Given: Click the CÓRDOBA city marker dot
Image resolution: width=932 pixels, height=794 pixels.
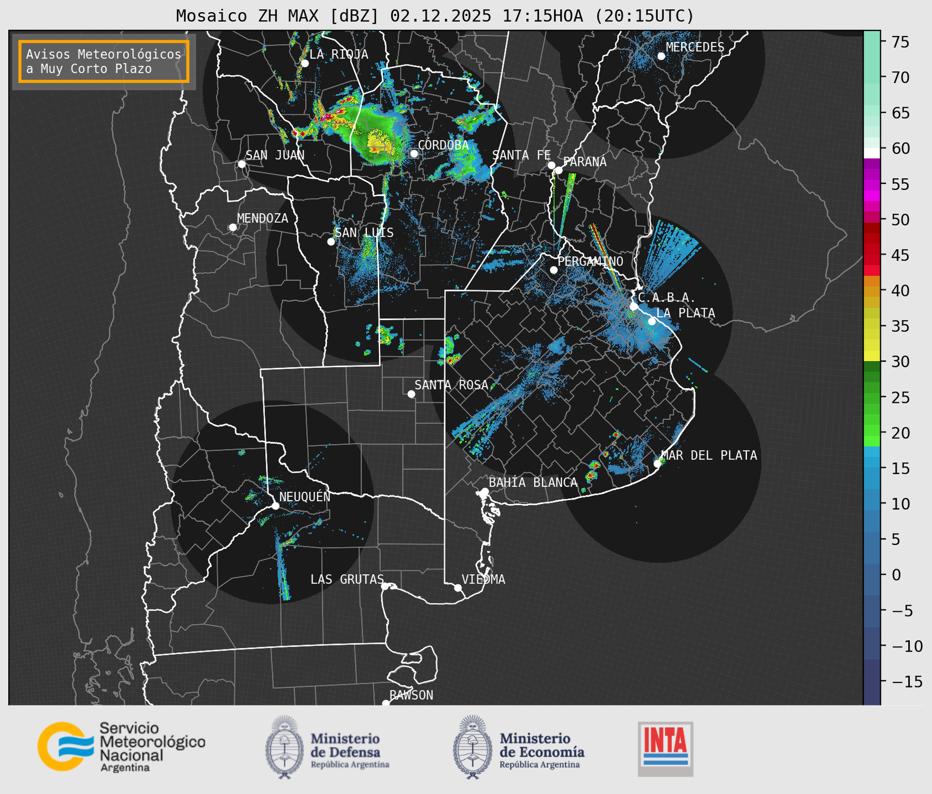Looking at the screenshot, I should pos(414,153).
